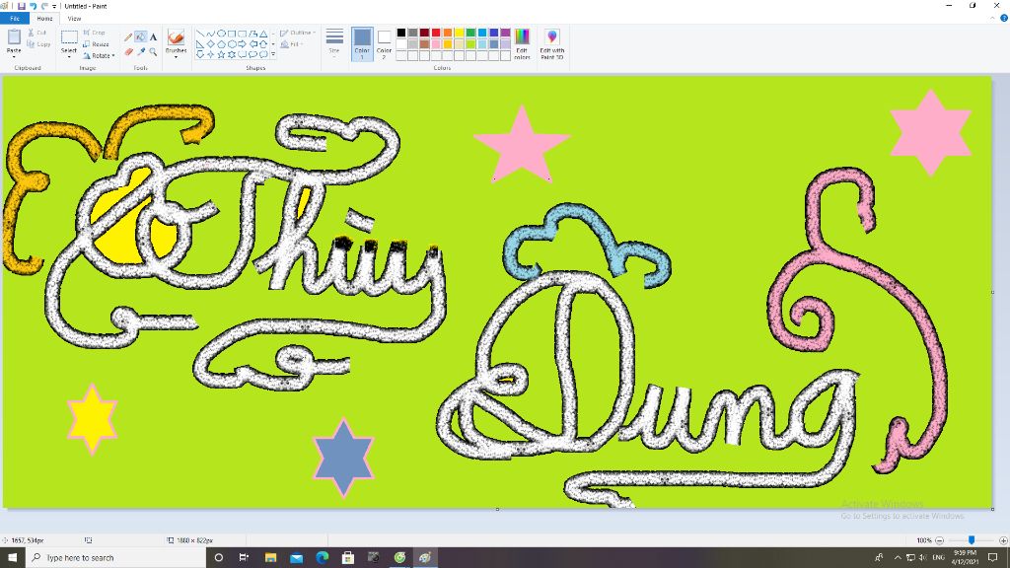1010x568 pixels.
Task: Open the Brushes dropdown
Action: click(176, 56)
